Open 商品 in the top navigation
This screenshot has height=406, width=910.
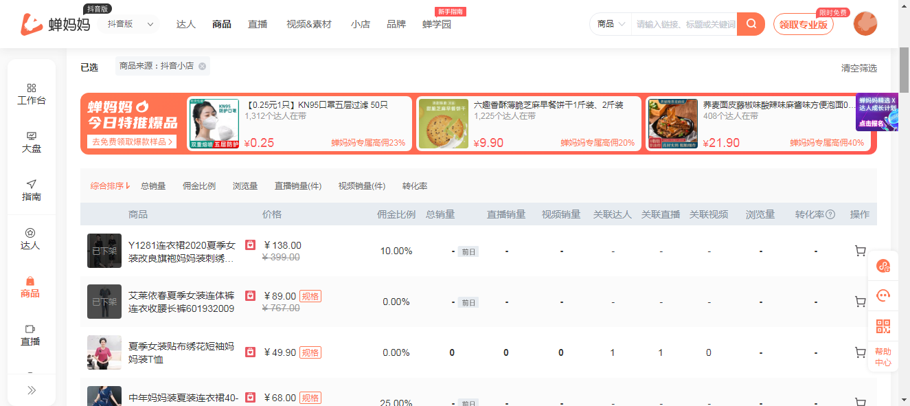222,24
